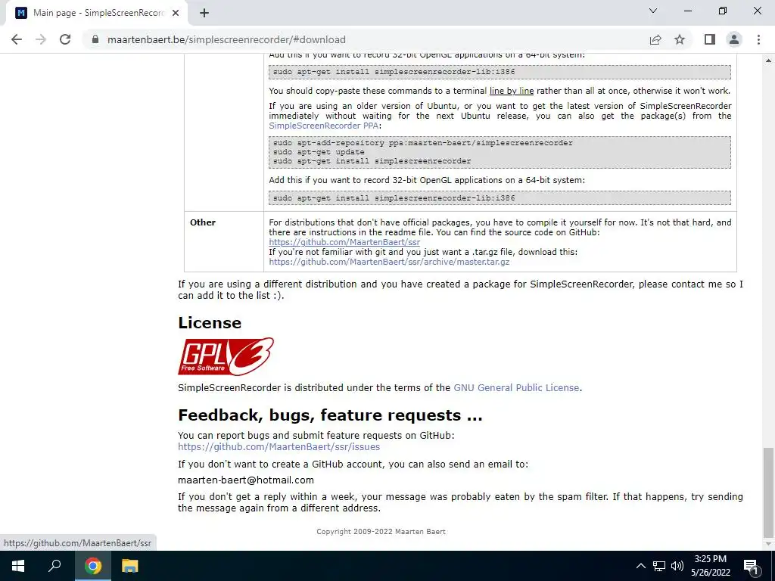Click the 'sudo apt-get update' command
775x581 pixels.
319,151
